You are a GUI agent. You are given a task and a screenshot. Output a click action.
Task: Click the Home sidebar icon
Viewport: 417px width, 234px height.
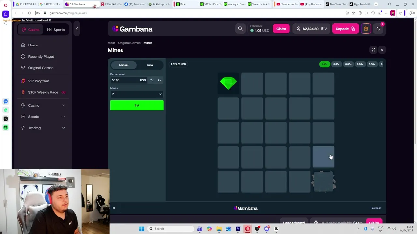(23, 45)
